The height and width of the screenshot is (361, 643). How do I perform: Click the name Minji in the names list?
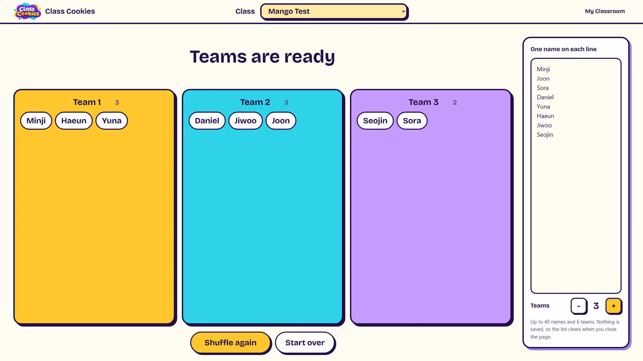(x=543, y=69)
